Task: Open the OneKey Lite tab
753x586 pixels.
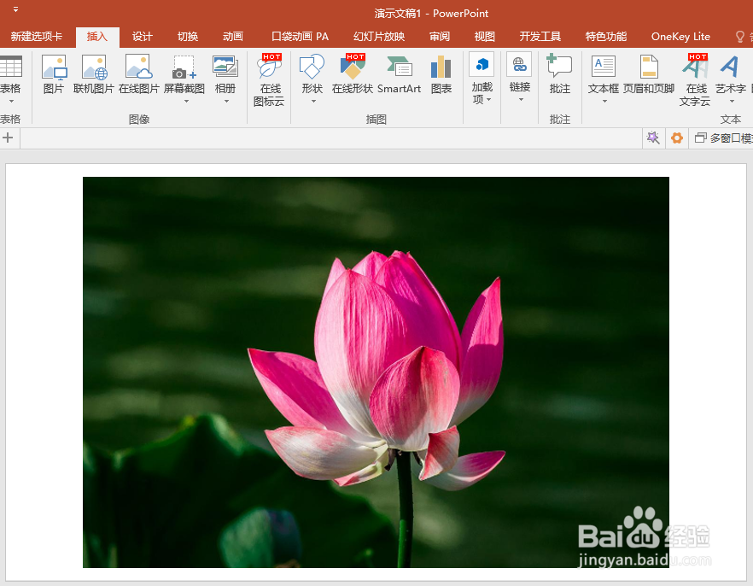Action: pos(680,37)
